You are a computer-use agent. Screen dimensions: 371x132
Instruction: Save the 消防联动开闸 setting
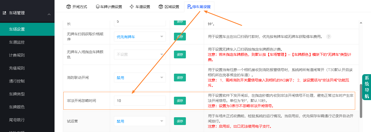tap(180, 78)
